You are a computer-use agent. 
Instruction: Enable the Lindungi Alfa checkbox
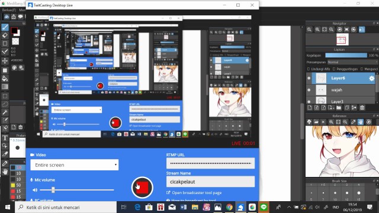(x=309, y=69)
